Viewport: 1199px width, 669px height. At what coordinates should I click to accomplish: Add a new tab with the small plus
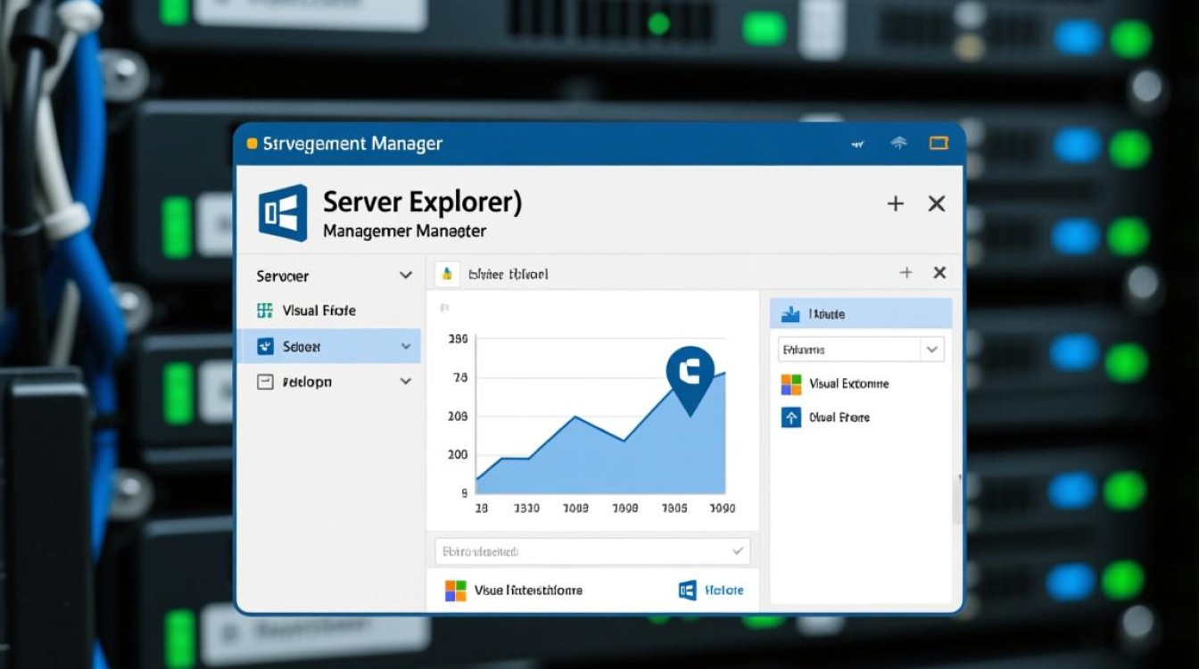[905, 273]
